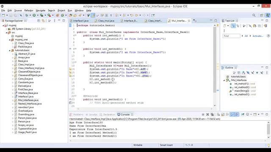Collapse the myproj project node
The image size is (271, 152).
point(3,25)
